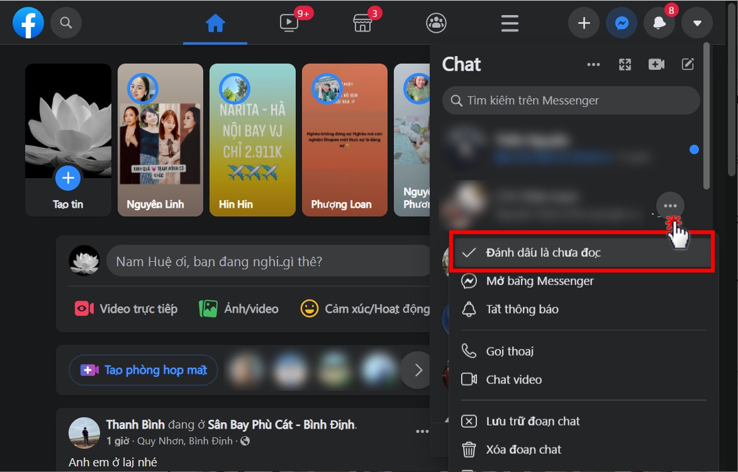This screenshot has height=472, width=738.
Task: Expand Chat to full-screen Messenger view
Action: click(624, 64)
